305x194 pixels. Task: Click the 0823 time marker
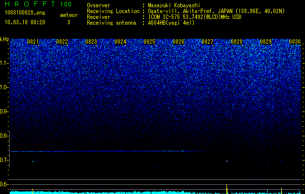tap(91, 42)
